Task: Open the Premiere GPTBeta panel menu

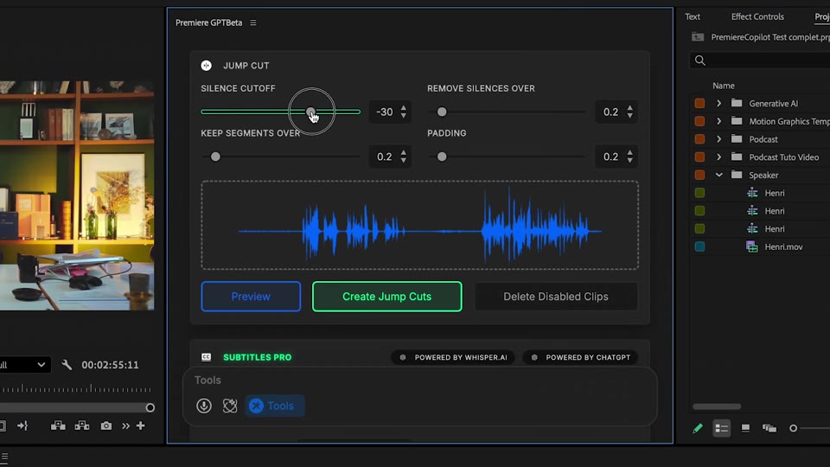Action: tap(253, 22)
